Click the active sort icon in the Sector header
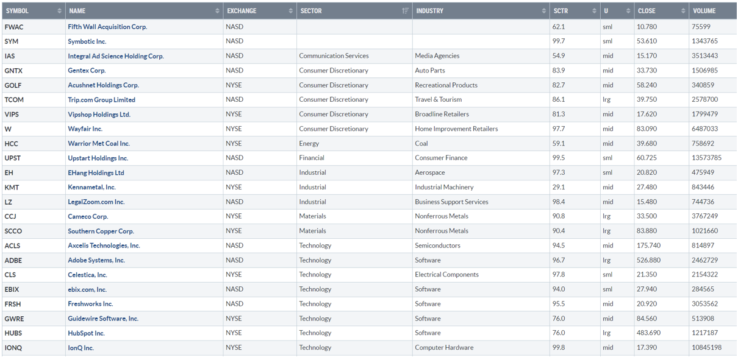 coord(406,11)
